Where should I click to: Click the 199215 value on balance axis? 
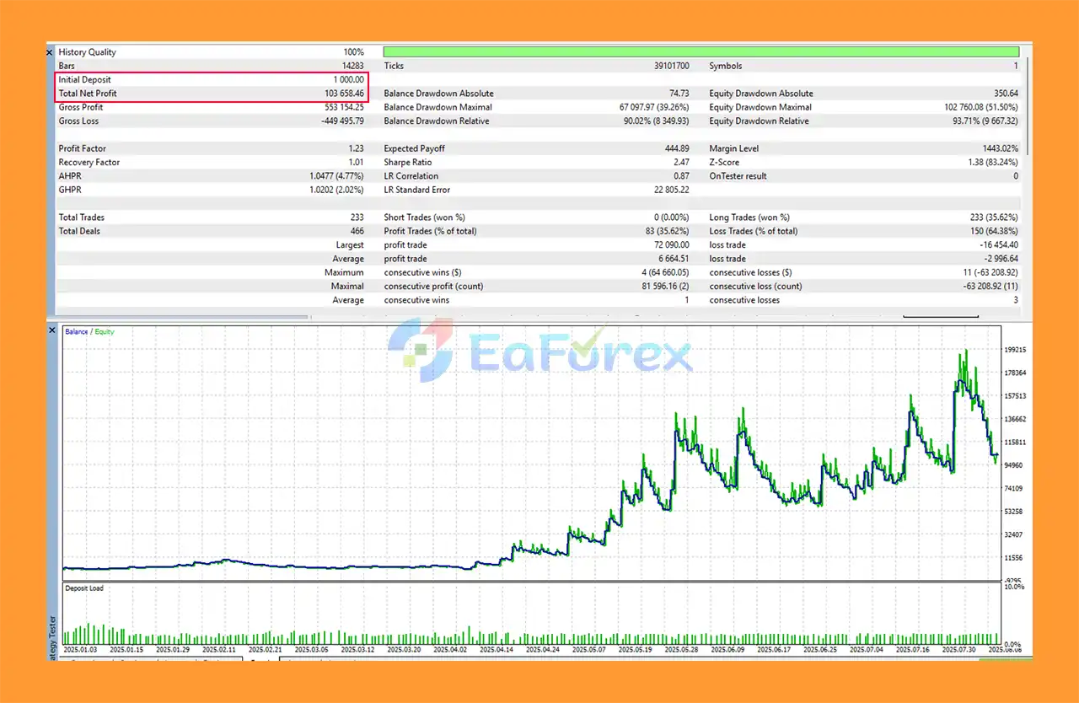point(1014,350)
